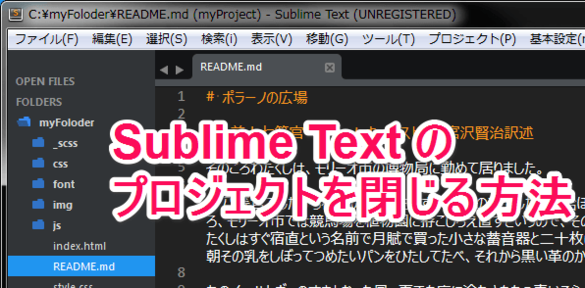Open the 編集(E) menu
The image size is (585, 288).
click(x=112, y=39)
